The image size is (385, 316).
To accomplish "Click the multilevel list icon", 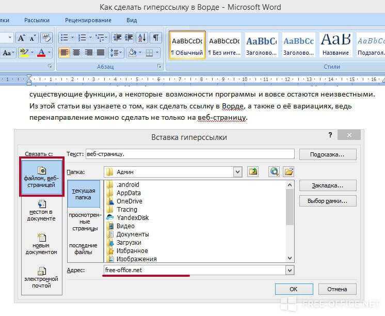I will [100, 38].
